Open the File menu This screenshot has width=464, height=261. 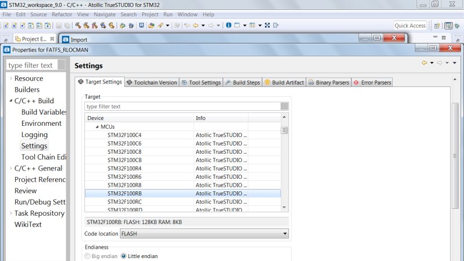point(6,14)
